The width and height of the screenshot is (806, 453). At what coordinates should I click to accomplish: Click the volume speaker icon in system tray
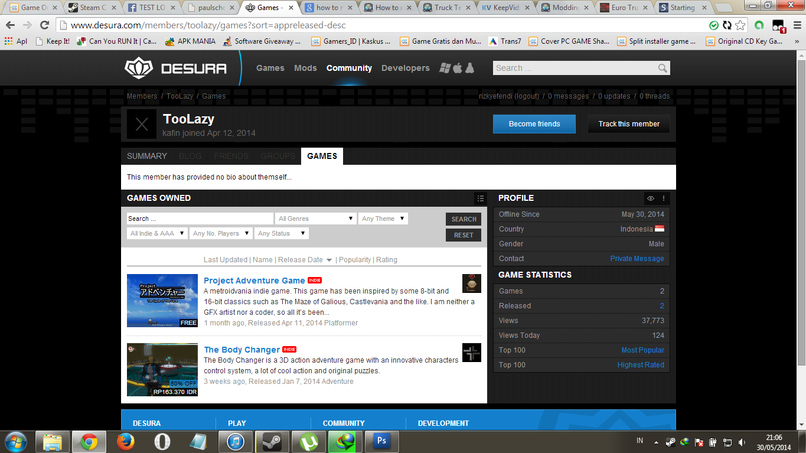[x=741, y=442]
